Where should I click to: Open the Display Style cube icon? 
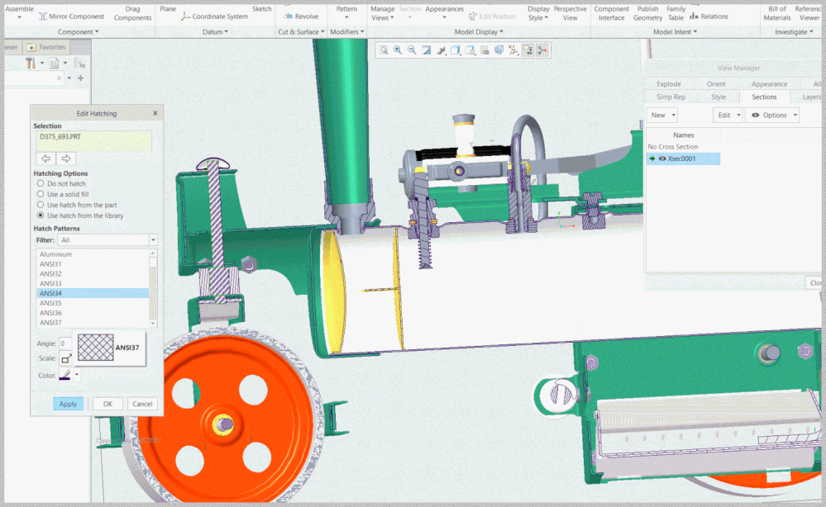455,50
